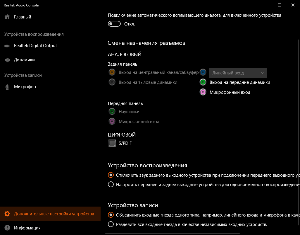The width and height of the screenshot is (300, 235).
Task: Click the front panel headphones jack icon
Action: tap(112, 112)
